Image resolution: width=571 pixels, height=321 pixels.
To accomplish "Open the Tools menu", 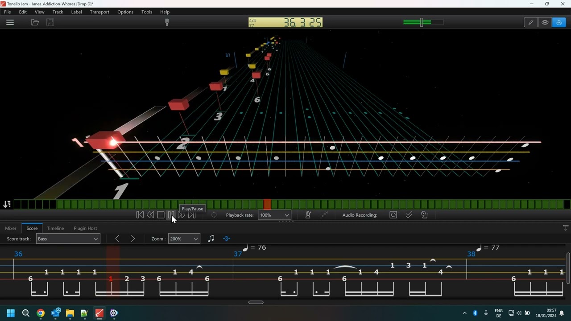I will tap(147, 12).
